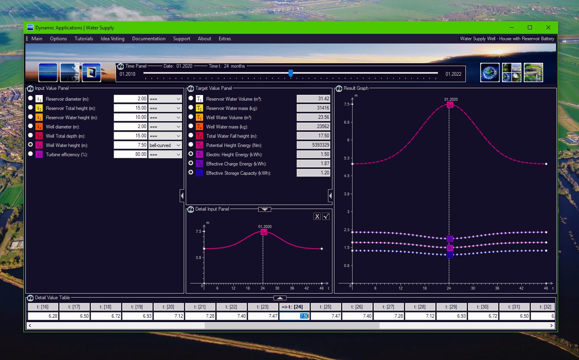Image resolution: width=579 pixels, height=360 pixels.
Task: Select the Turbine efficiency radio button
Action: point(30,154)
